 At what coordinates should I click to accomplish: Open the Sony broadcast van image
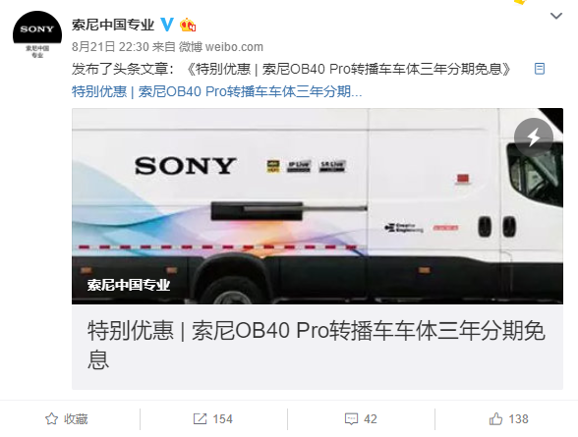click(317, 206)
